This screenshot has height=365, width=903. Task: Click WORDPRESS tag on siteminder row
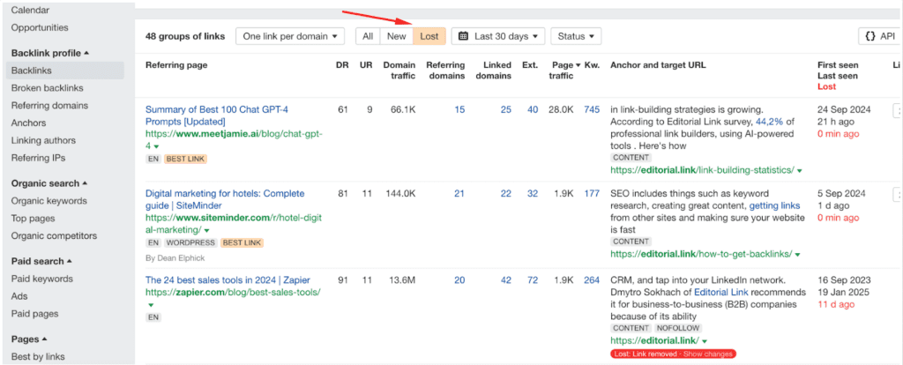coord(190,243)
